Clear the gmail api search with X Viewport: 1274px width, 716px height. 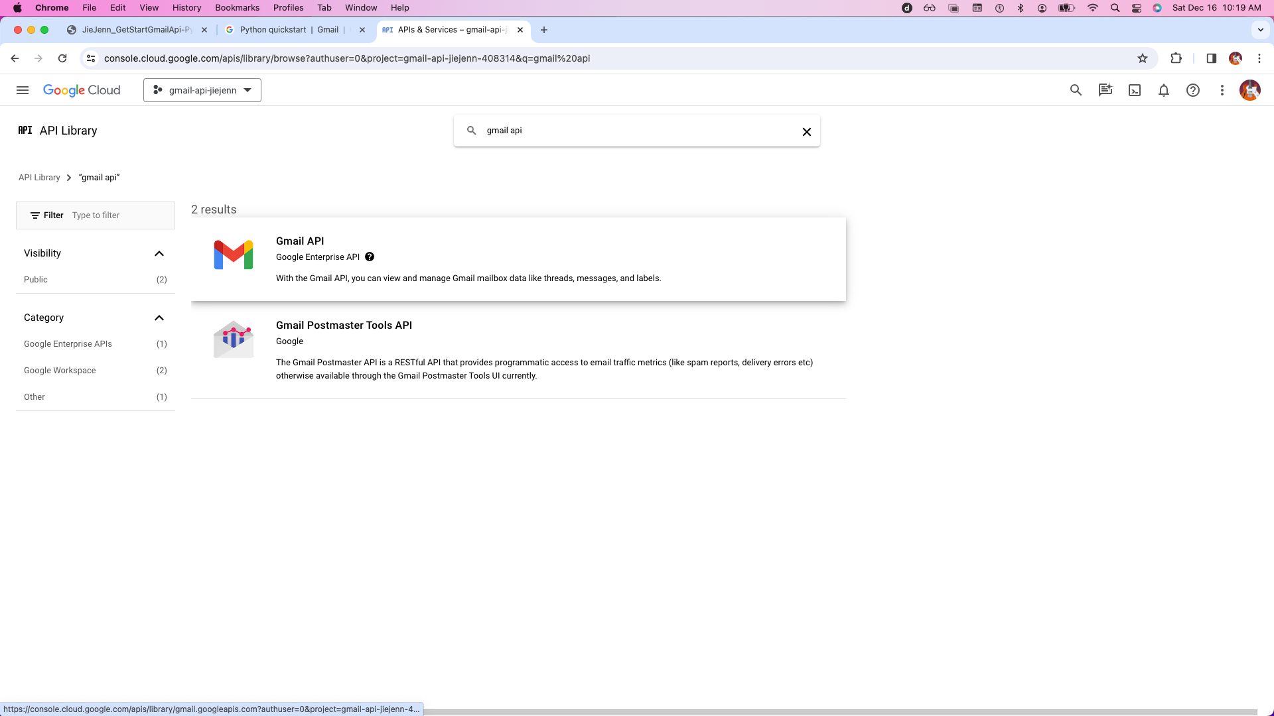[807, 131]
